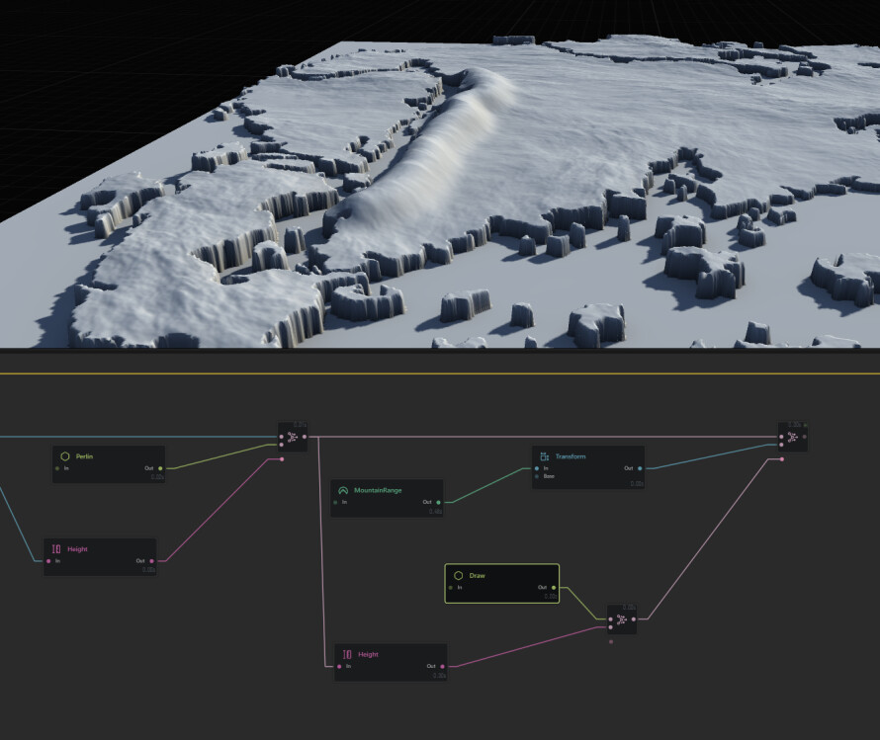Click the Perlin node's hexagon icon
This screenshot has height=740, width=880.
65,456
